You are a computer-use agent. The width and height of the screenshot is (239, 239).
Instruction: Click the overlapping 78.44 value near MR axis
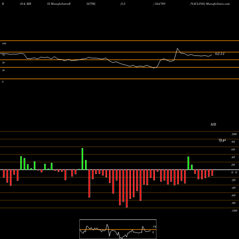pos(222,140)
